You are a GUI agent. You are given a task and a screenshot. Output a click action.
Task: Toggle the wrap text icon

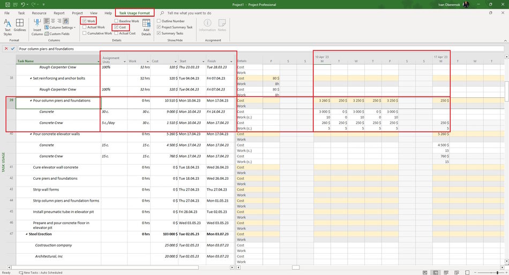65,21
